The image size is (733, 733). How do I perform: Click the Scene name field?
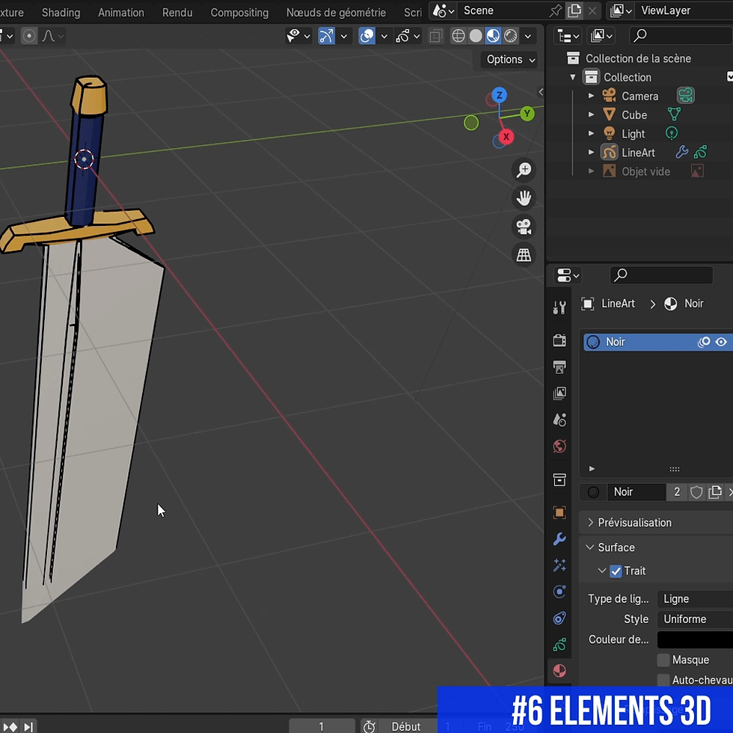point(503,10)
